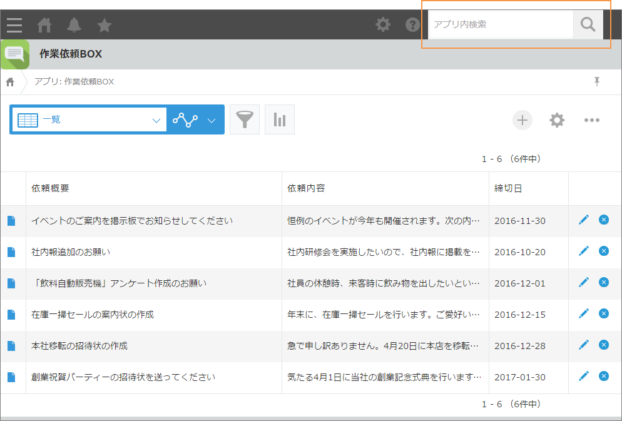Delete the 2016-12-01 record
Viewport: 622px width, 421px height.
point(604,282)
